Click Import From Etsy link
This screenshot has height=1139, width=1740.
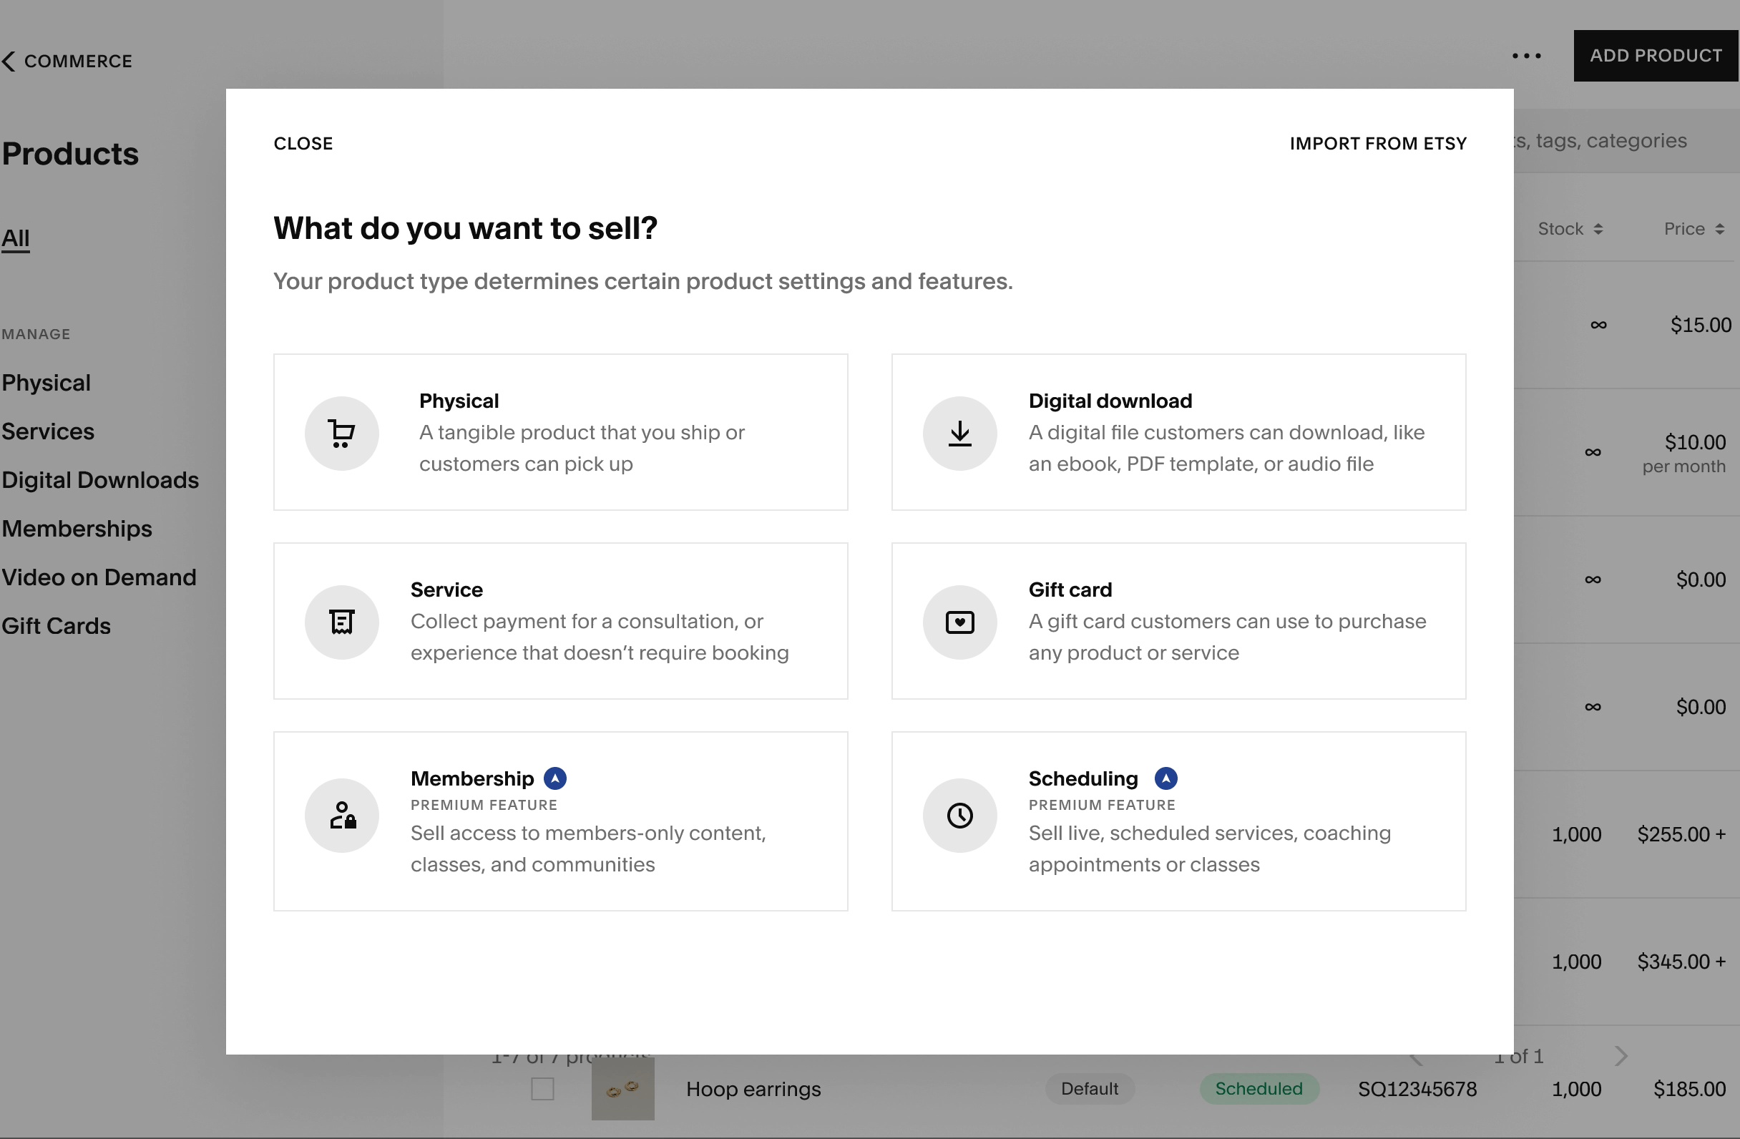pos(1377,143)
